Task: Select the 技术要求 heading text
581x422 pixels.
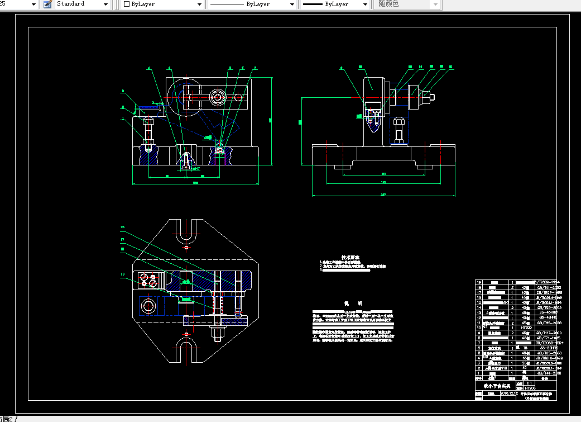Action: (x=350, y=257)
